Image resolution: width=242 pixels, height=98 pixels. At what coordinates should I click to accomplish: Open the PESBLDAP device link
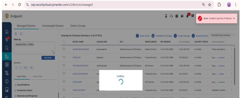pyautogui.click(x=77, y=57)
